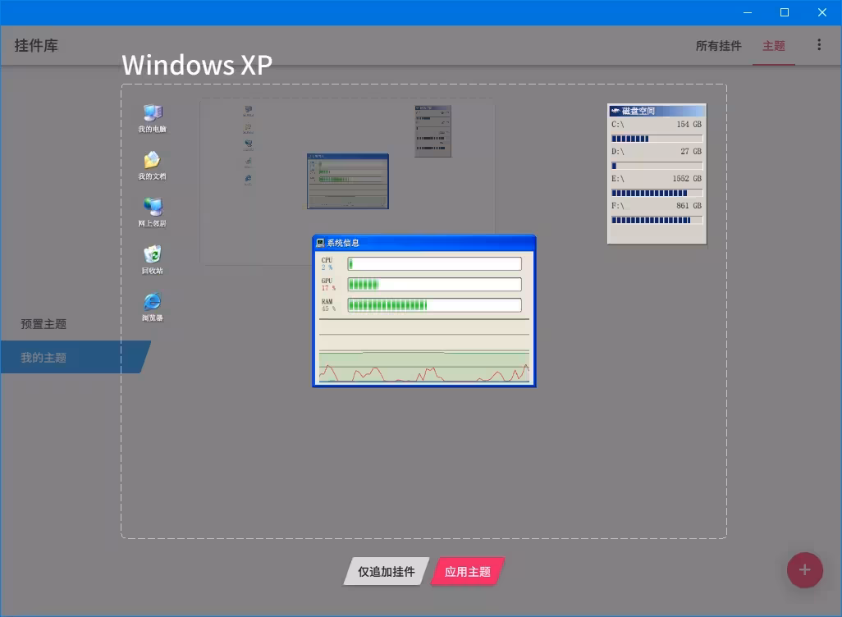Click the GPU usage progress bar
This screenshot has height=617, width=842.
click(434, 284)
